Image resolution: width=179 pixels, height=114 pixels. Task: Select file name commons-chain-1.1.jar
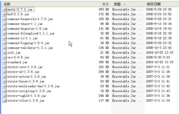[x=25, y=24]
